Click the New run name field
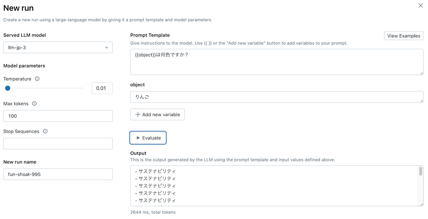The height and width of the screenshot is (219, 428). pos(58,174)
